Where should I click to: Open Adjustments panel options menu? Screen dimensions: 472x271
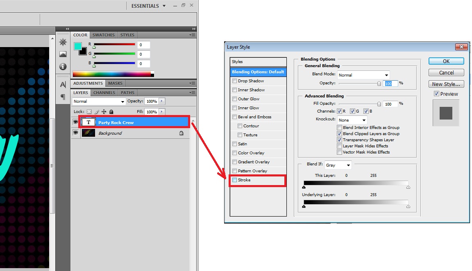point(192,84)
